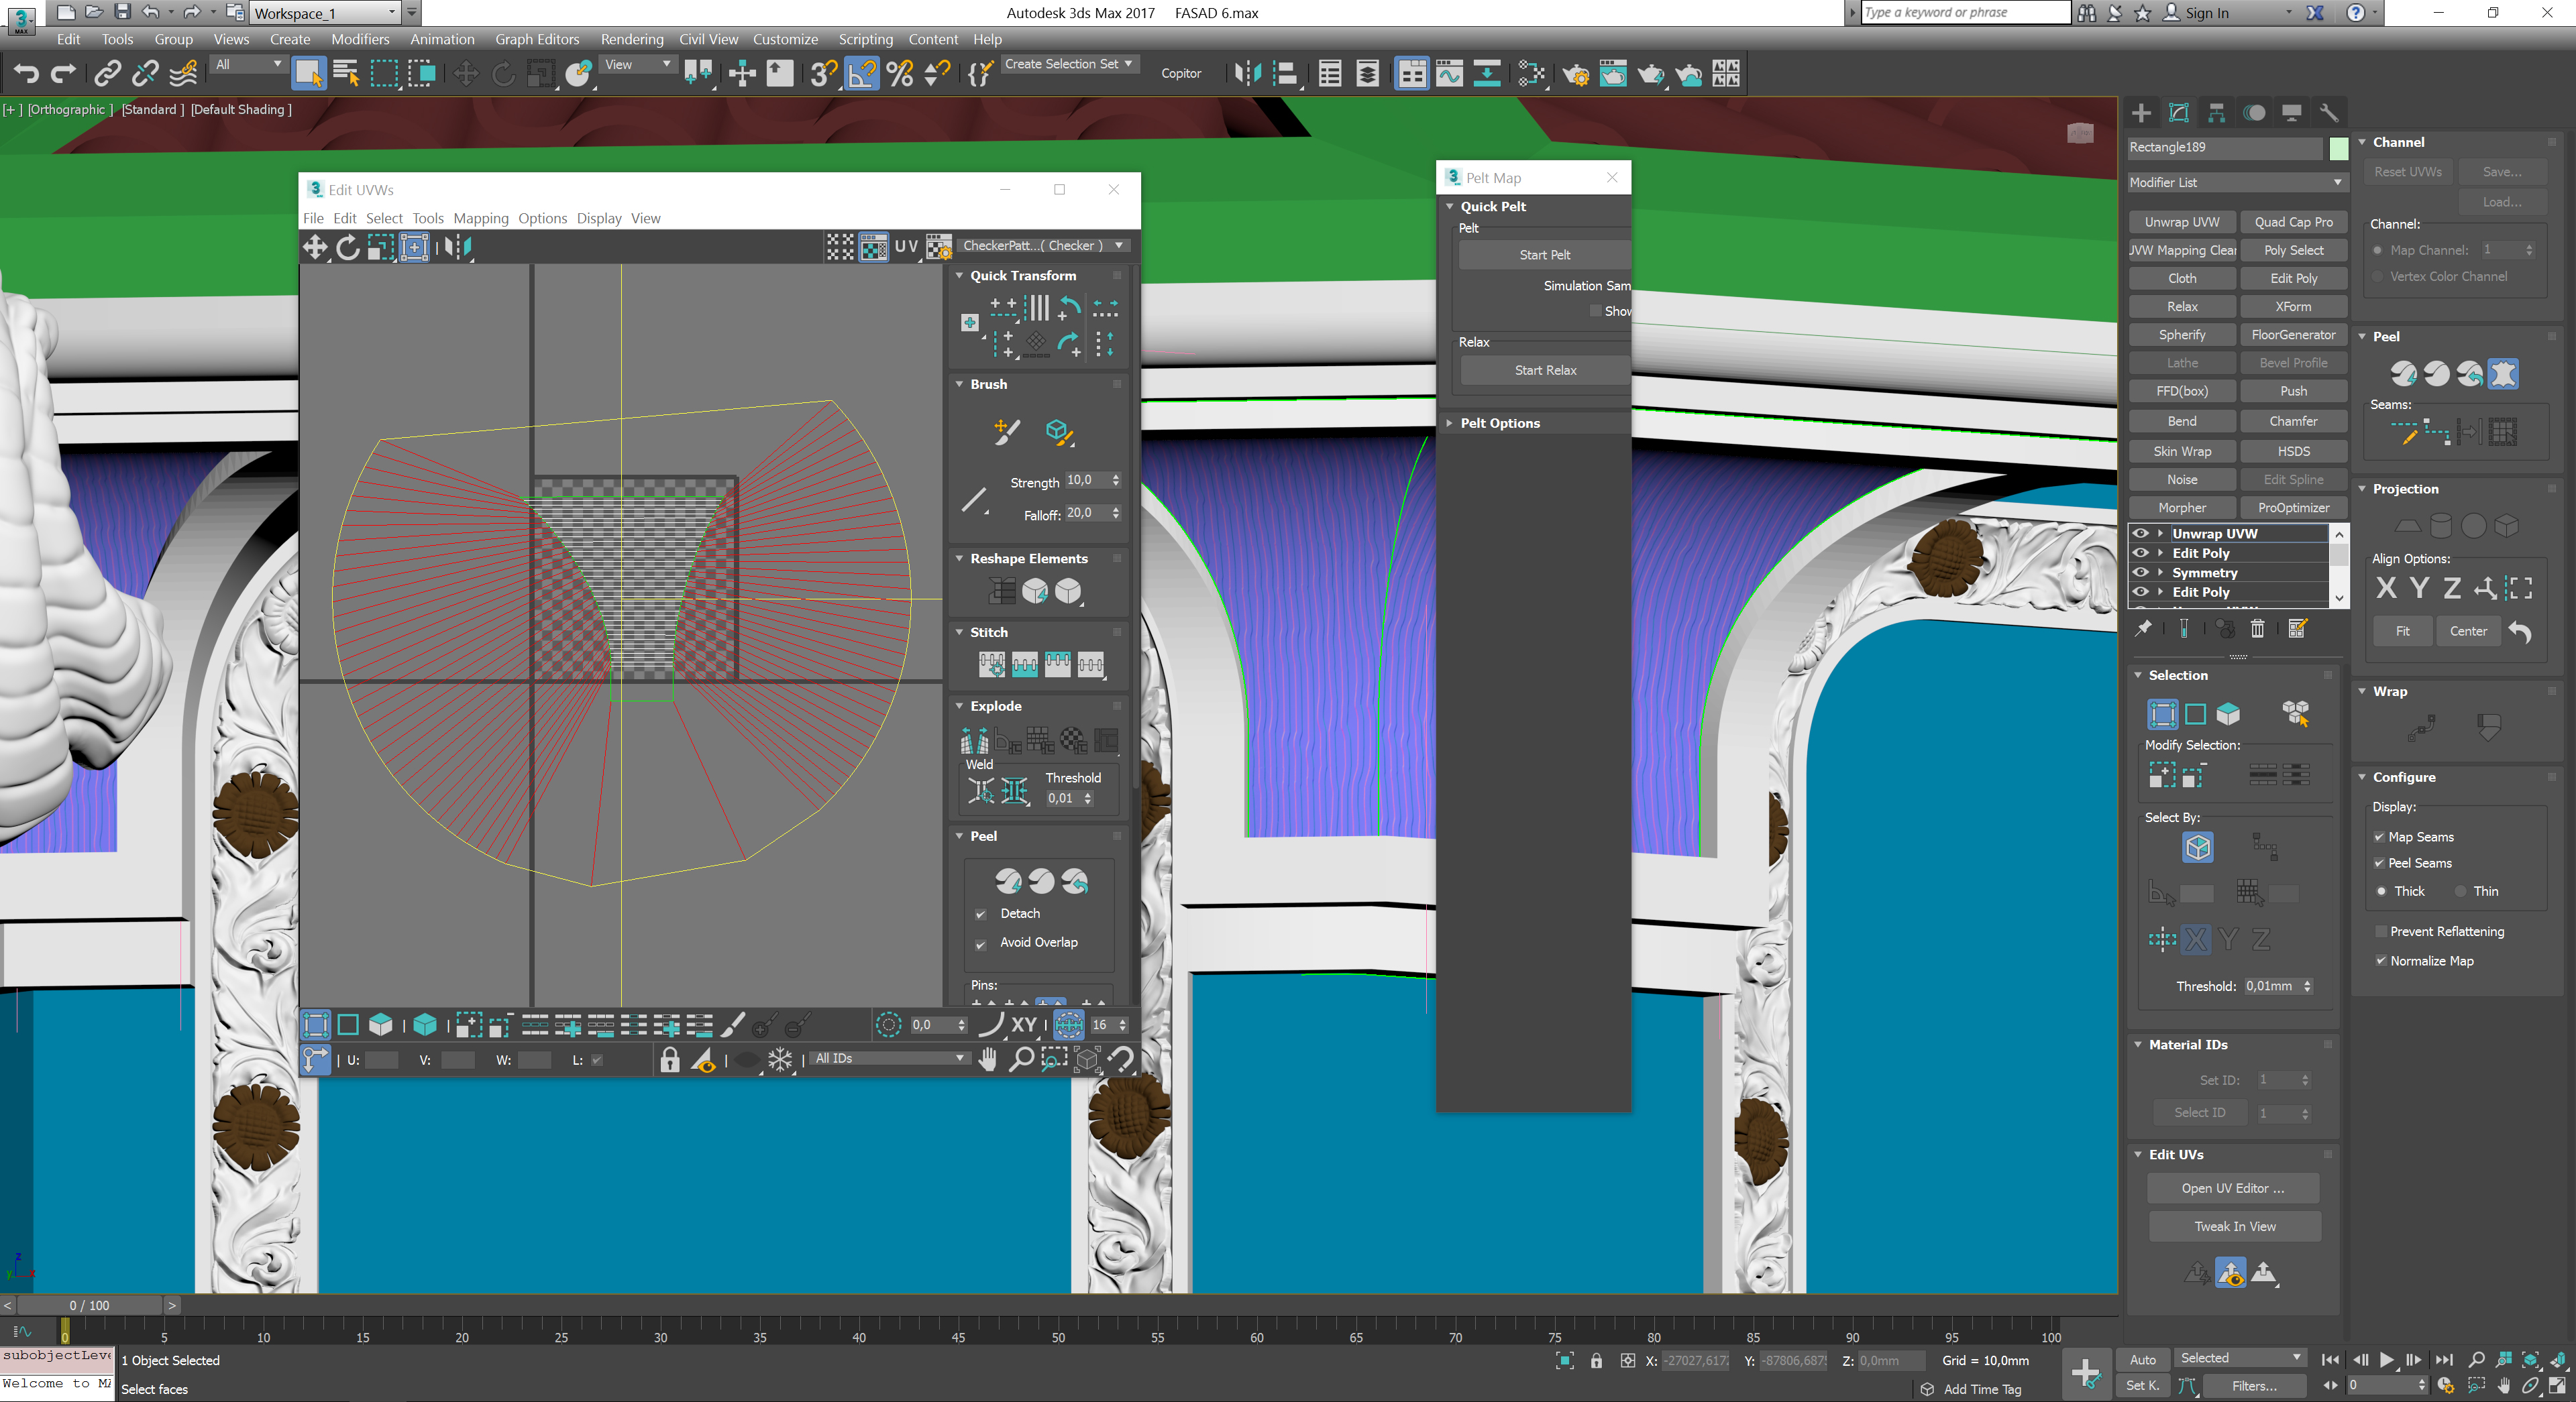This screenshot has width=2576, height=1402.
Task: Click the Mirror tool in main toolbar
Action: click(1247, 73)
